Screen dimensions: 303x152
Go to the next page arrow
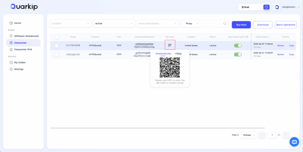pyautogui.click(x=286, y=135)
